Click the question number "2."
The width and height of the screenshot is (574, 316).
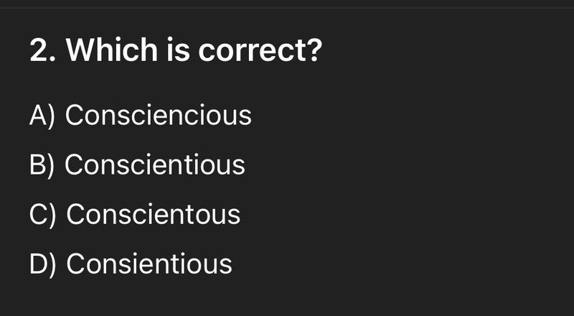tap(42, 52)
